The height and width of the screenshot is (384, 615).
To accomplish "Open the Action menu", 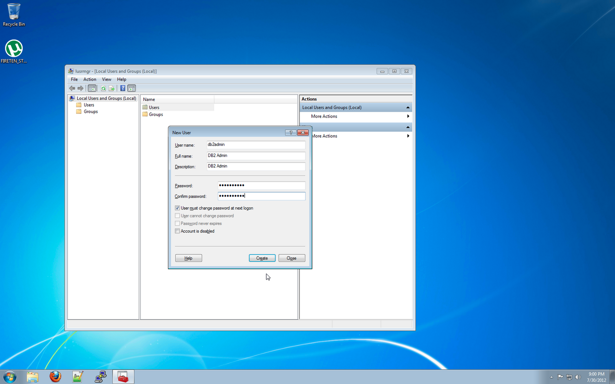I will pyautogui.click(x=90, y=79).
